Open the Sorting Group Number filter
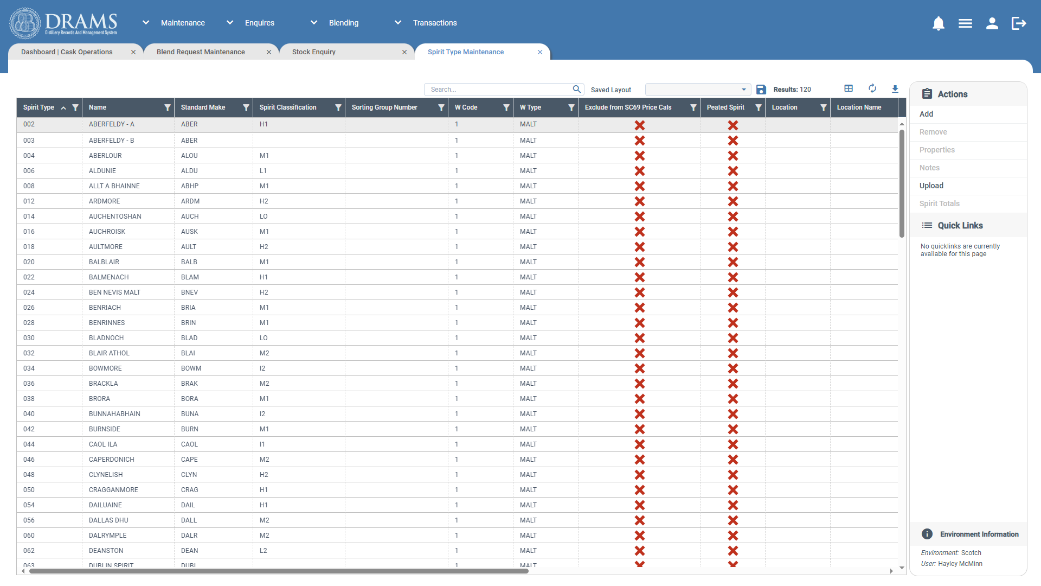This screenshot has height=586, width=1041. (x=441, y=107)
